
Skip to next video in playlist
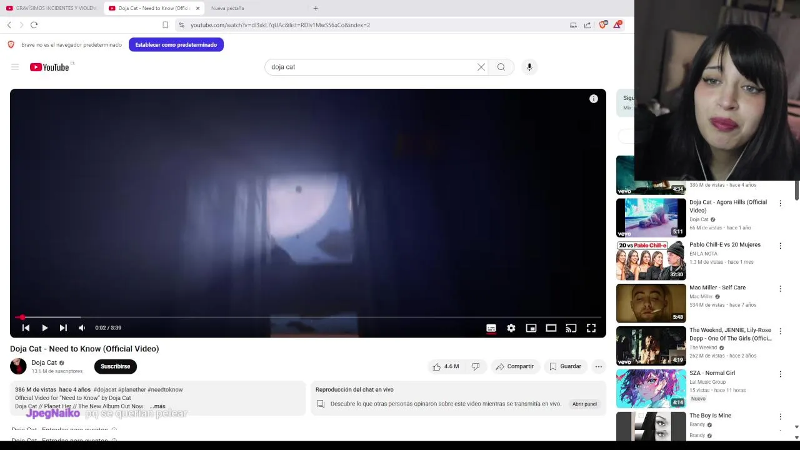[x=63, y=327]
